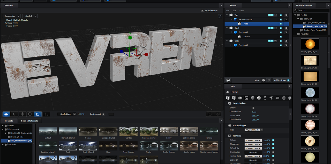Expand Box Model under E Alt
The image size is (331, 164).
point(231,45)
